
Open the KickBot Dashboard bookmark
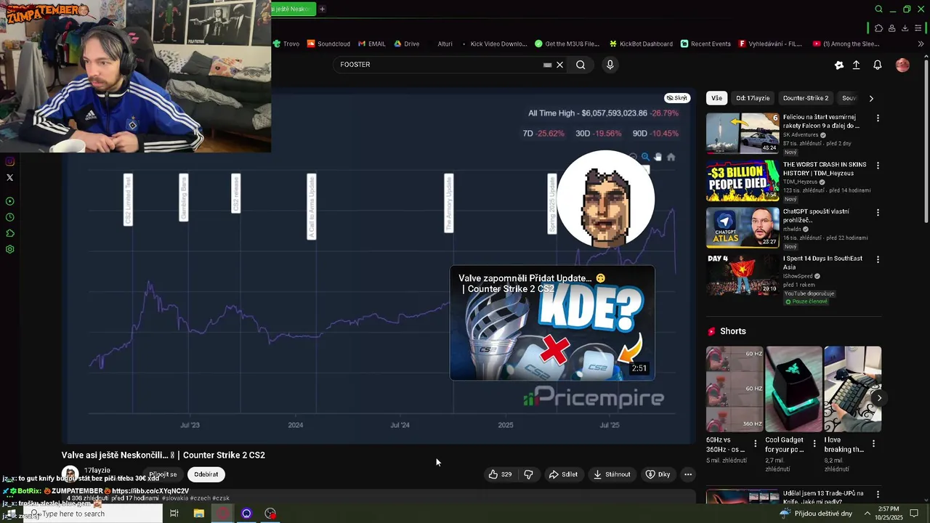pyautogui.click(x=641, y=44)
